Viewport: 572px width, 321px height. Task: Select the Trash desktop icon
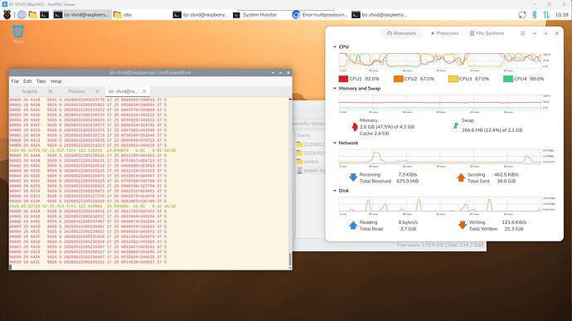(18, 35)
